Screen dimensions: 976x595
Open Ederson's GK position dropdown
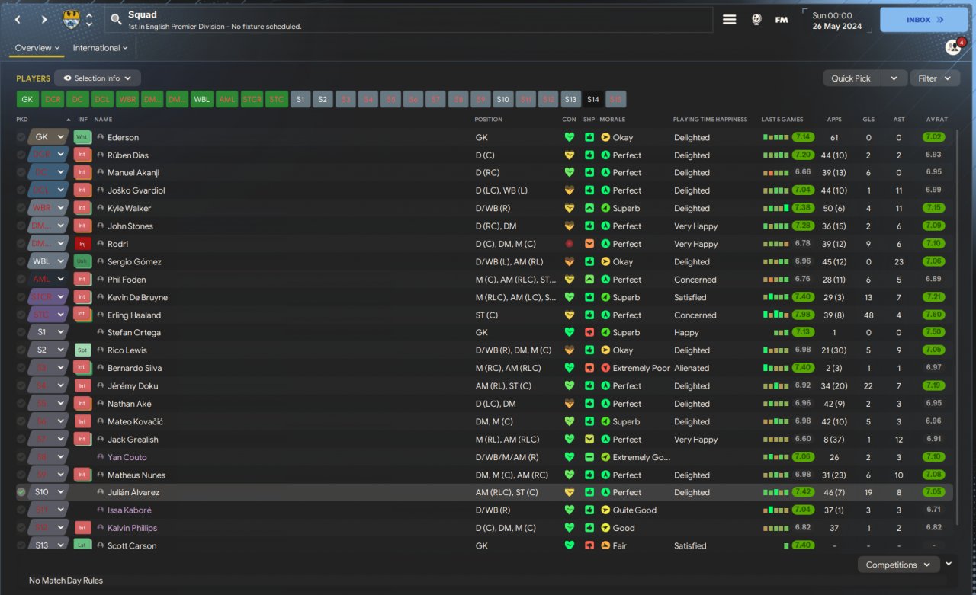(x=49, y=137)
